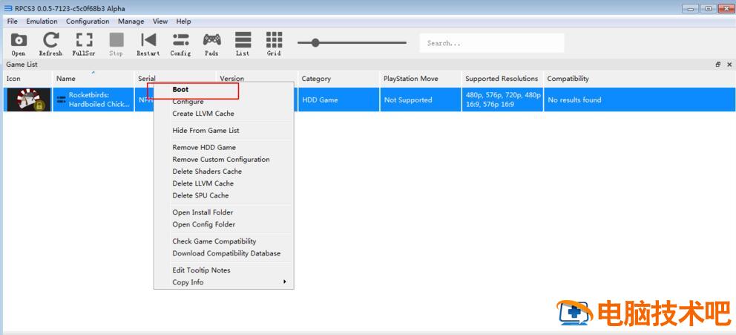
Task: Click into the Search field
Action: click(x=491, y=43)
